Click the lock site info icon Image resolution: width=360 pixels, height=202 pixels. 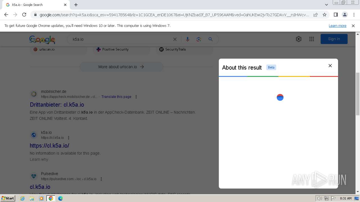tap(35, 15)
